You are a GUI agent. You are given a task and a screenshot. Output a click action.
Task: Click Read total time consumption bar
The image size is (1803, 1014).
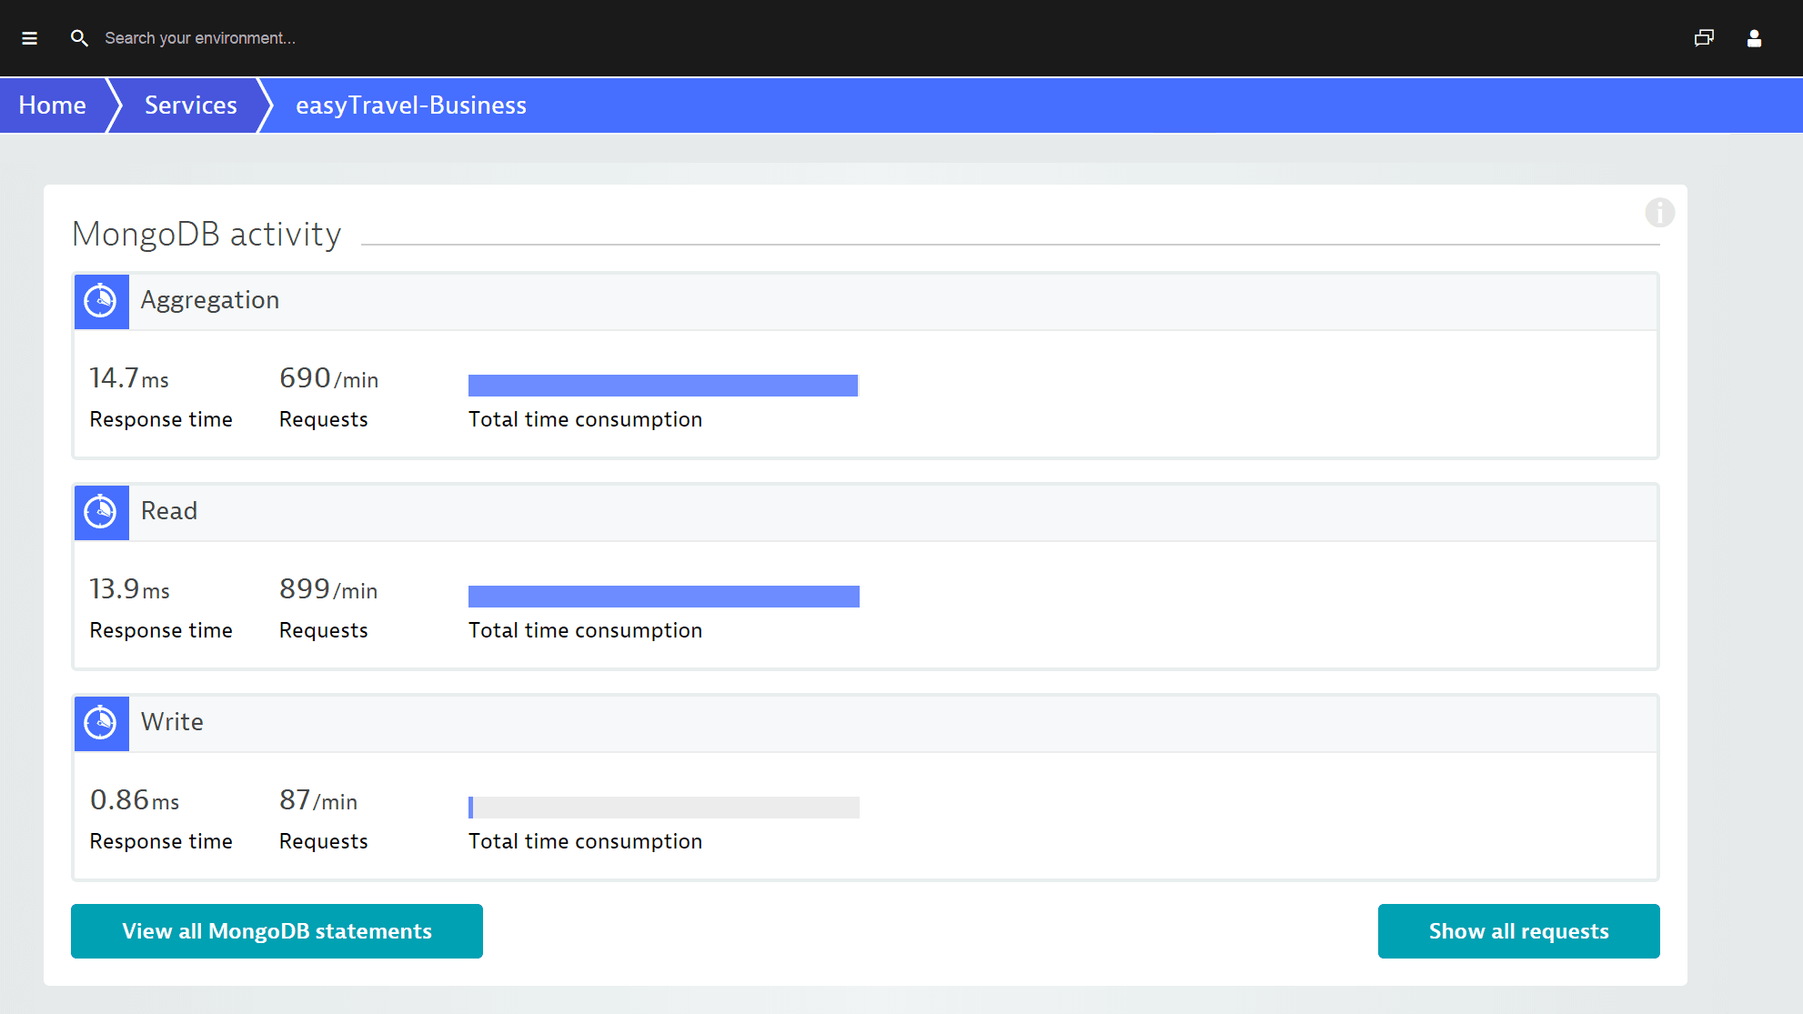coord(664,597)
